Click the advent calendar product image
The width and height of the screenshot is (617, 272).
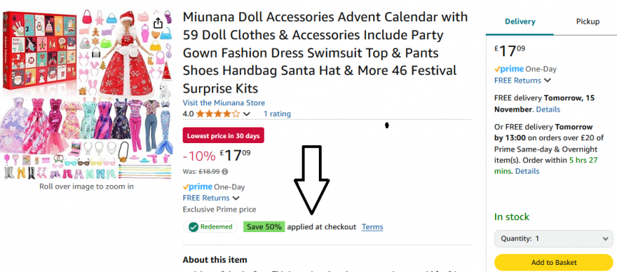(86, 94)
